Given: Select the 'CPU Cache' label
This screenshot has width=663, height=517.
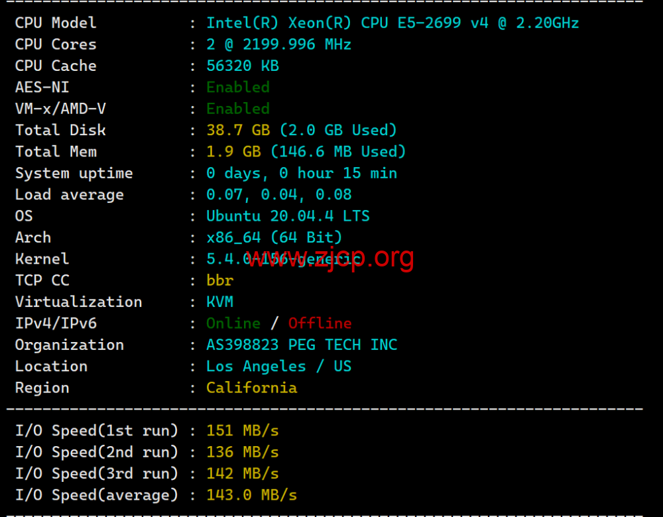Looking at the screenshot, I should click(x=56, y=66).
